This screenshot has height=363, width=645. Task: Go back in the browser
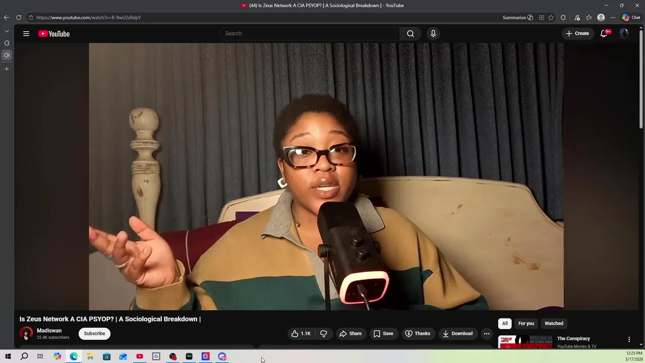pos(7,18)
